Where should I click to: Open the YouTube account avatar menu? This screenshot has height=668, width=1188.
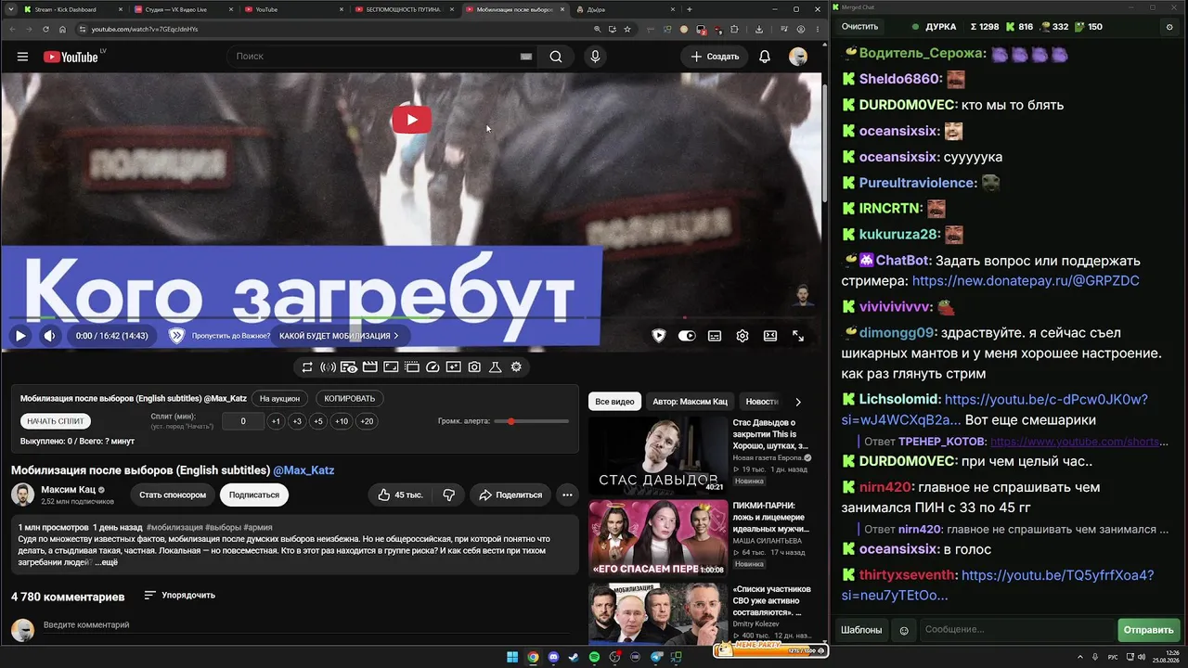click(x=798, y=57)
